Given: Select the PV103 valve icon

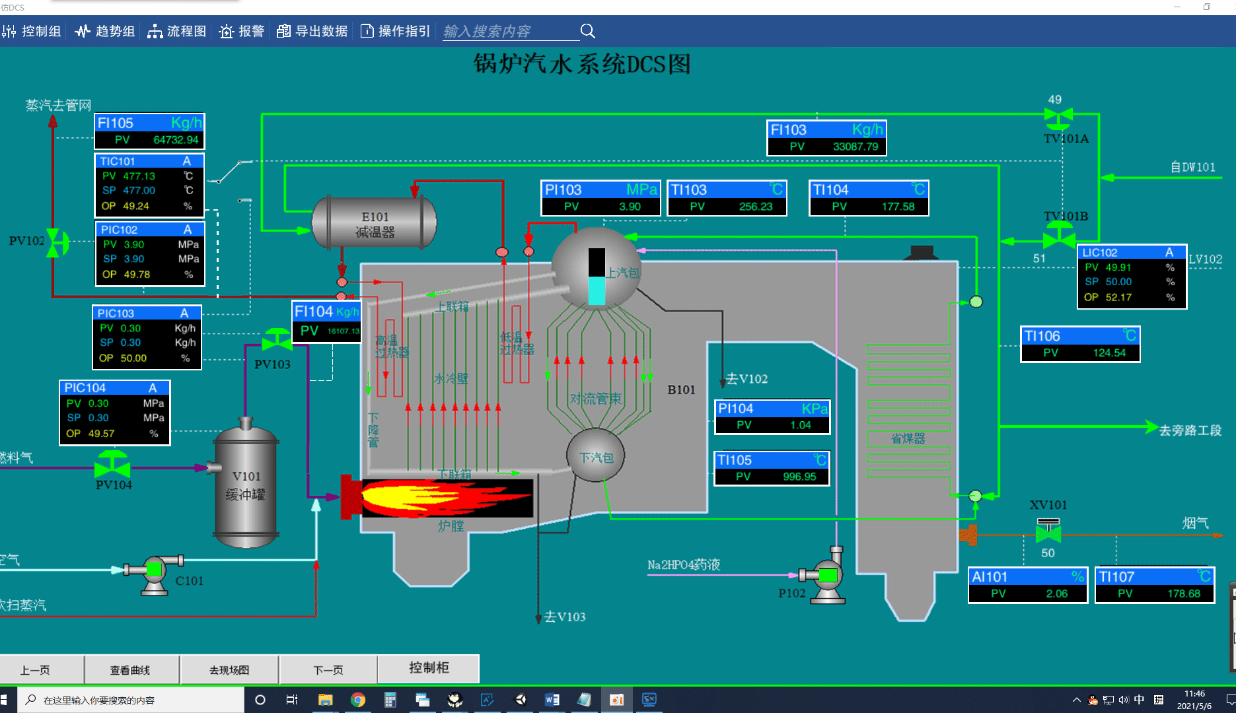Looking at the screenshot, I should click(277, 340).
